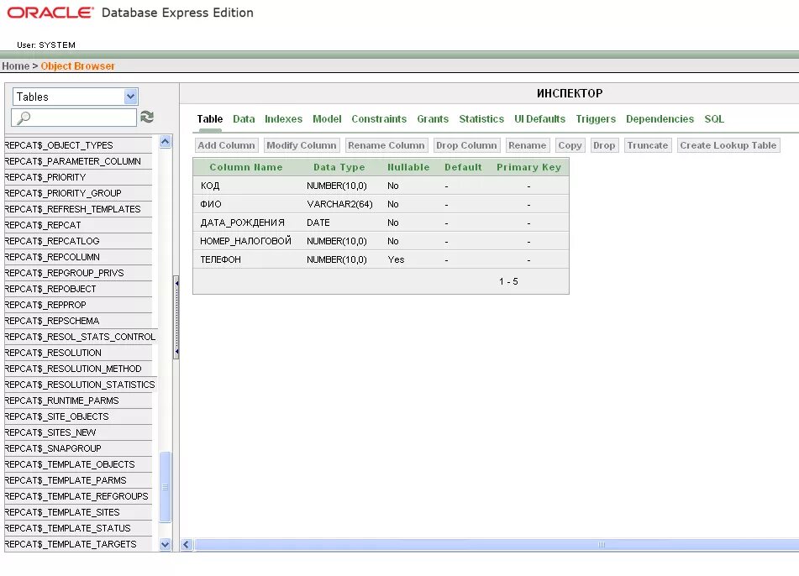Go to the Home breadcrumb link
The image size is (799, 576).
coord(15,65)
